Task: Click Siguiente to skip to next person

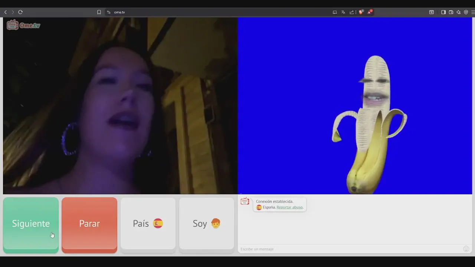Action: 31,225
